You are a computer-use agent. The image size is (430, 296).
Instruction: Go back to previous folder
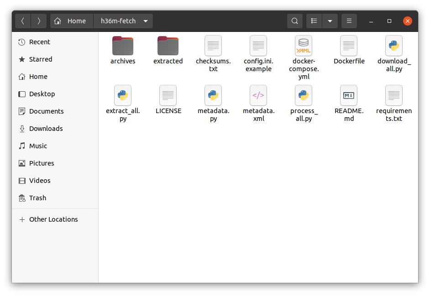point(23,21)
